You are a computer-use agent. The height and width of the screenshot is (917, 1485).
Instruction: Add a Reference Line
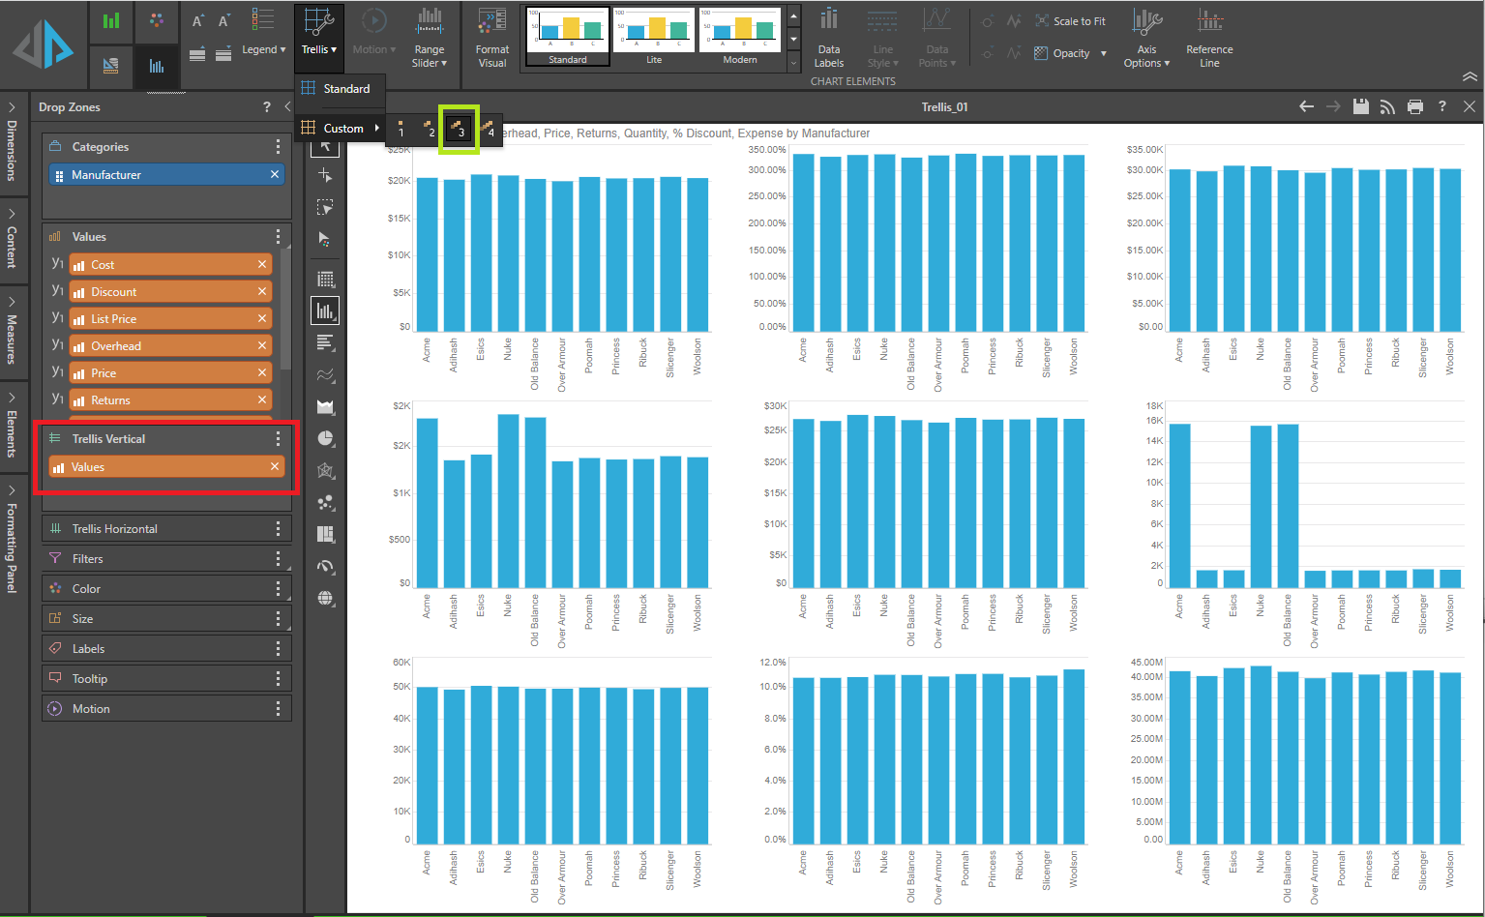tap(1209, 37)
